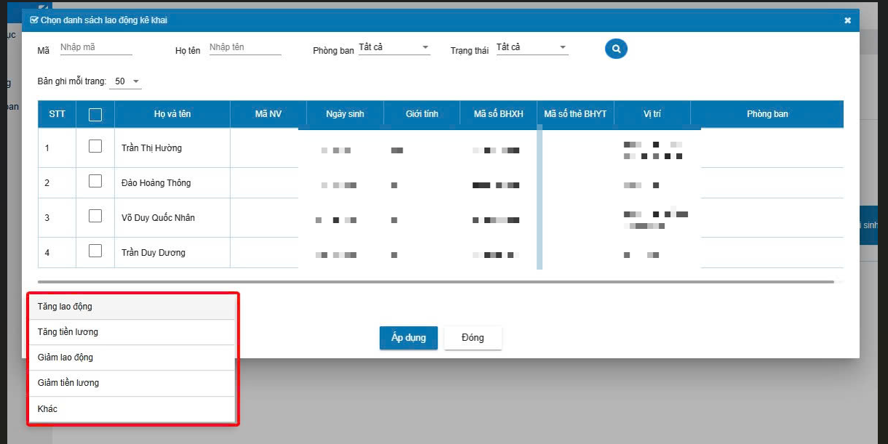Close the dialog with the X icon

click(847, 20)
